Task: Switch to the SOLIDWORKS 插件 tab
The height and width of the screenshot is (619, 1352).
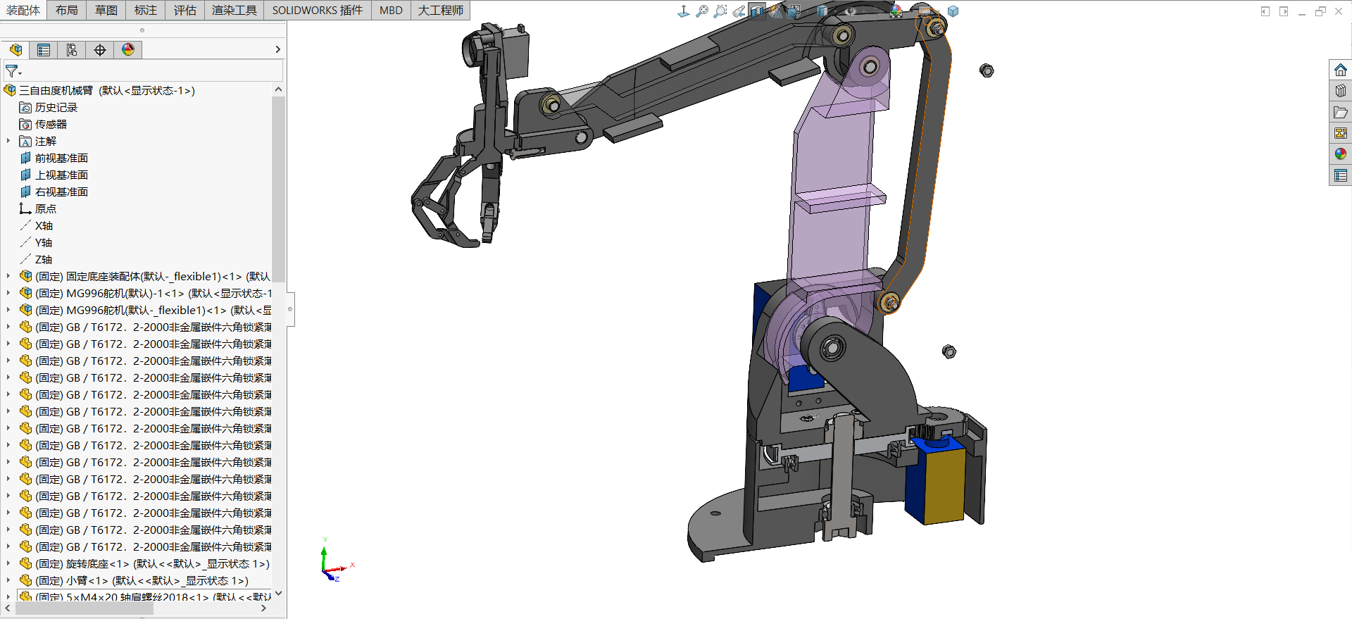Action: (318, 10)
